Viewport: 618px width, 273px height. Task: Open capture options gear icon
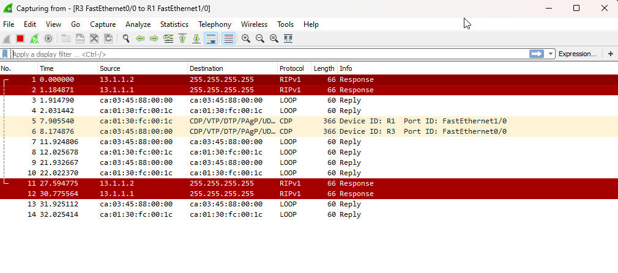48,38
